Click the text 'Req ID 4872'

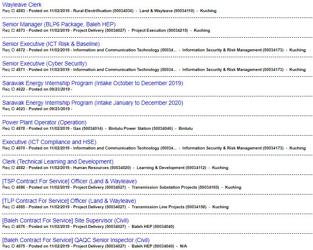point(14,50)
